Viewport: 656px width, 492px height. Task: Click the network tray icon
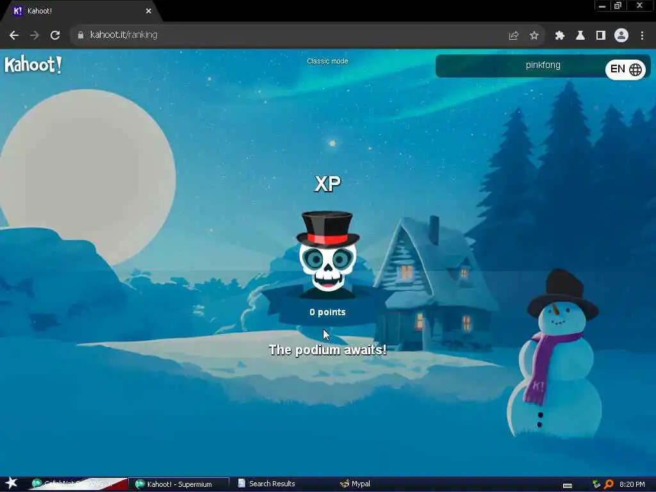tap(596, 484)
